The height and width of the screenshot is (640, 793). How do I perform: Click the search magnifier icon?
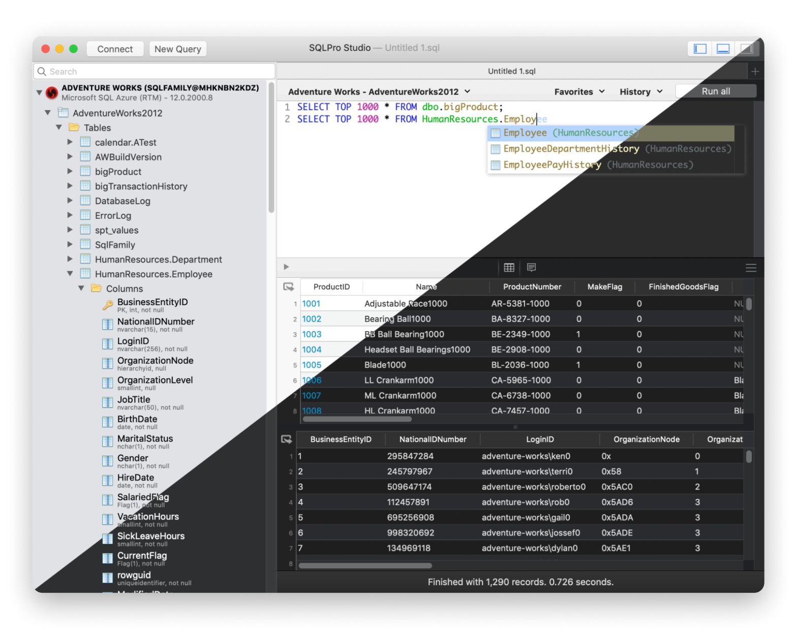click(42, 72)
